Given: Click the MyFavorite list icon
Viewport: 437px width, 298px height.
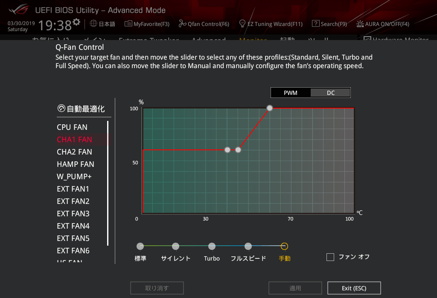Looking at the screenshot, I should pyautogui.click(x=128, y=24).
